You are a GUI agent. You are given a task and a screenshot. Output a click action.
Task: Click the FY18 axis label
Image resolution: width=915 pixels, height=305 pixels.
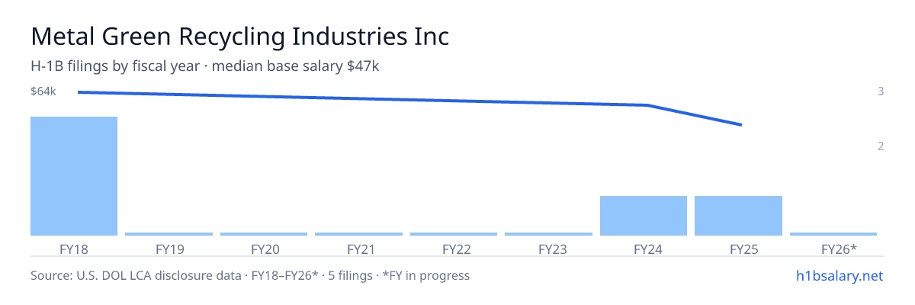pos(74,249)
